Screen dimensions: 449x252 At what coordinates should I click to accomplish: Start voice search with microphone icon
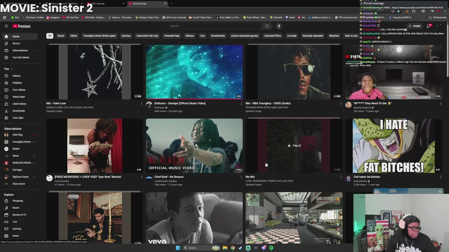(x=279, y=26)
